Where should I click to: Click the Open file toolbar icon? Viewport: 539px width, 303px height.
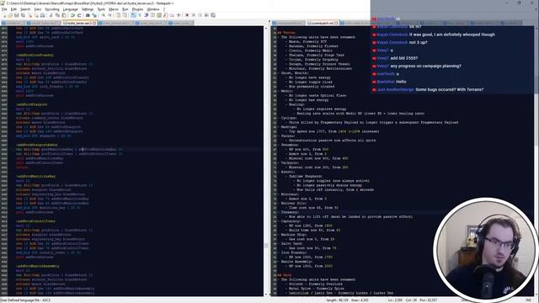tap(10, 15)
